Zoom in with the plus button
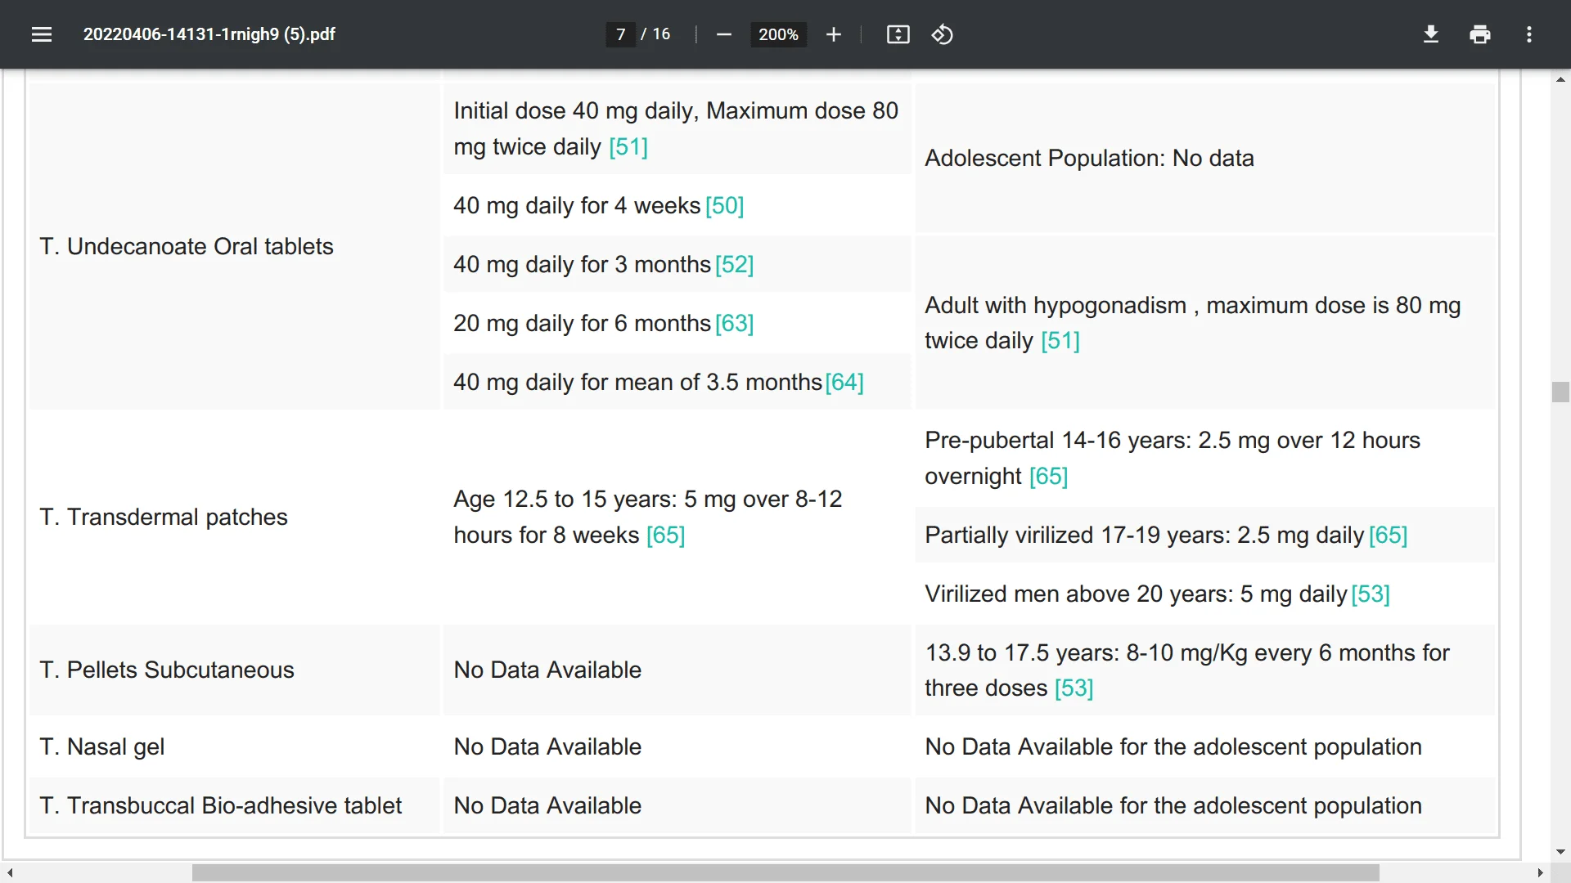This screenshot has width=1571, height=883. pos(833,34)
